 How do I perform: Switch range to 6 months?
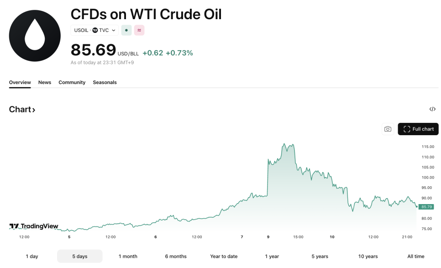[176, 257]
